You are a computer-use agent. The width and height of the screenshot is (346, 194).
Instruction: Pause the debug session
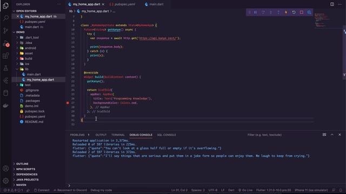(255, 12)
